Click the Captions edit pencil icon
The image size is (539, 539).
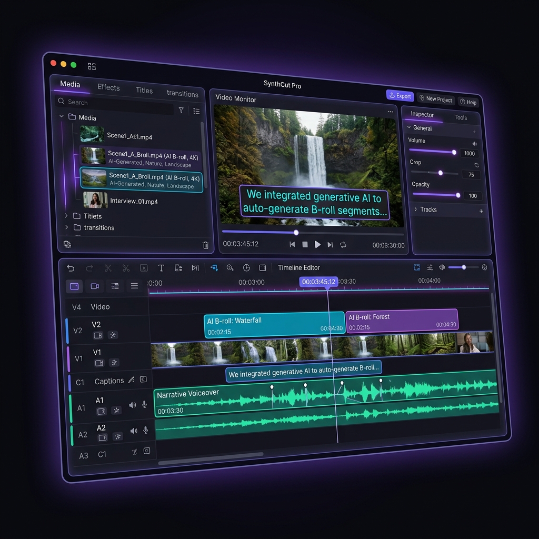[x=131, y=380]
